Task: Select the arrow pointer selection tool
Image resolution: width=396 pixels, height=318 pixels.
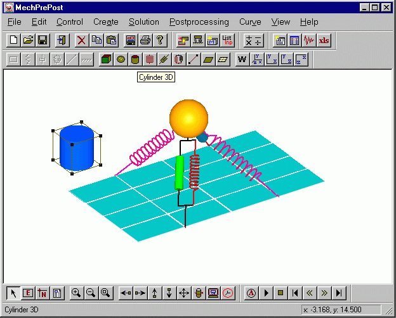Action: click(x=13, y=293)
